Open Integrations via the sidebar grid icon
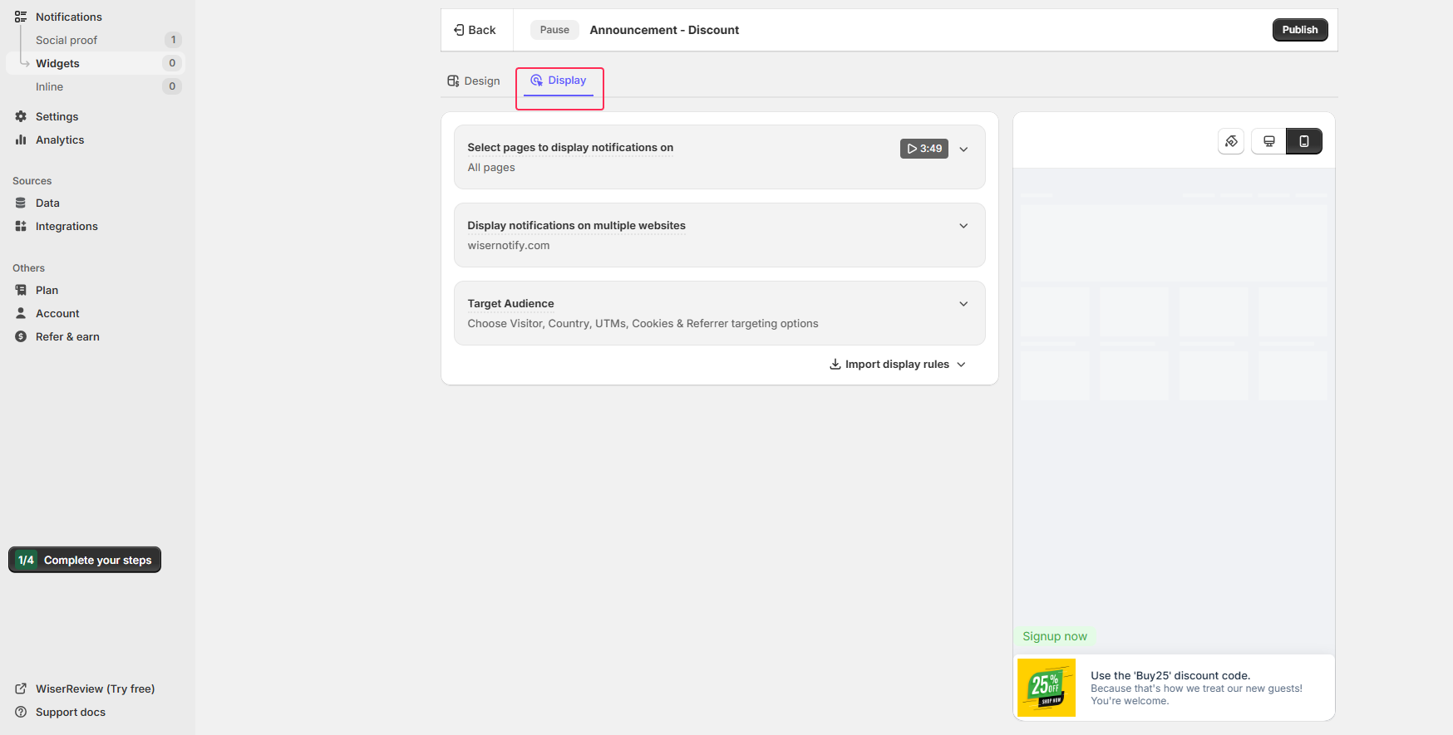This screenshot has width=1453, height=735. tap(21, 226)
